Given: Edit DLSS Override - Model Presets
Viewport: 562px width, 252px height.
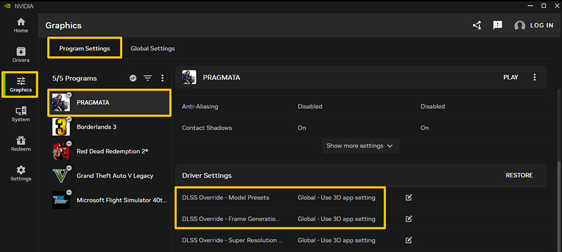Looking at the screenshot, I should (x=409, y=197).
